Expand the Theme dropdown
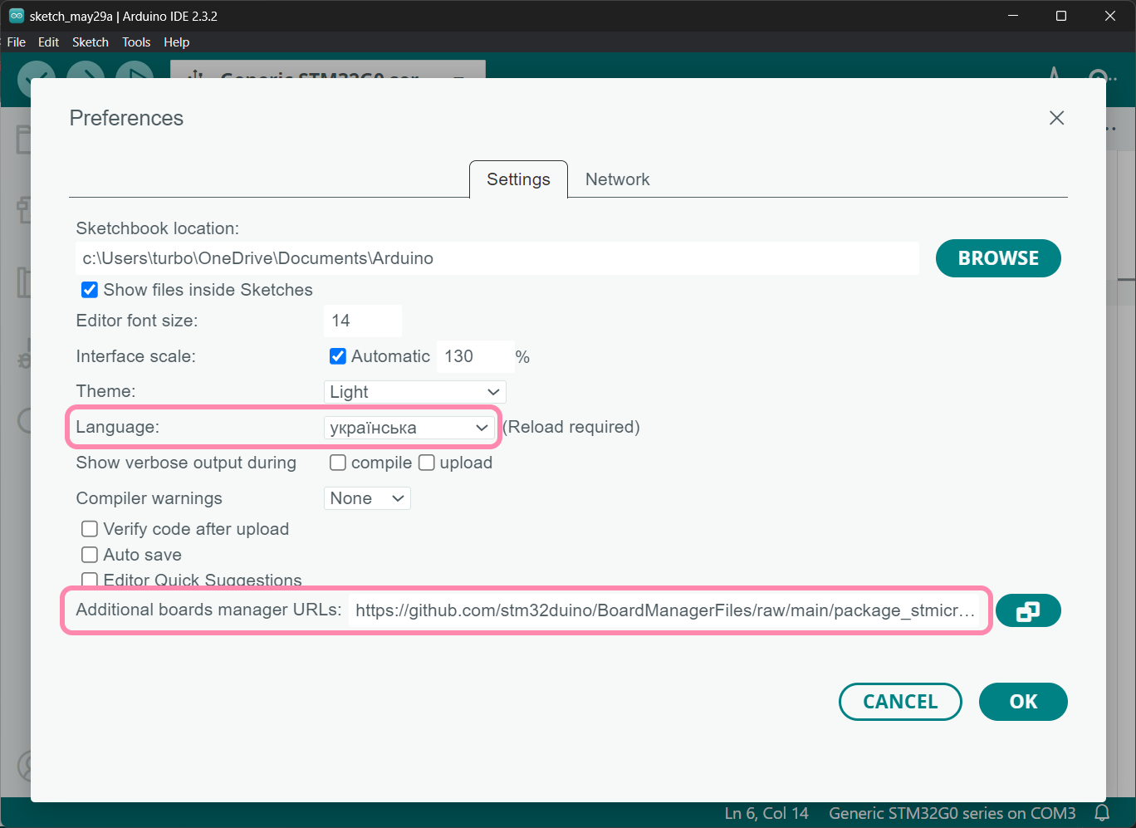1136x828 pixels. [x=414, y=392]
